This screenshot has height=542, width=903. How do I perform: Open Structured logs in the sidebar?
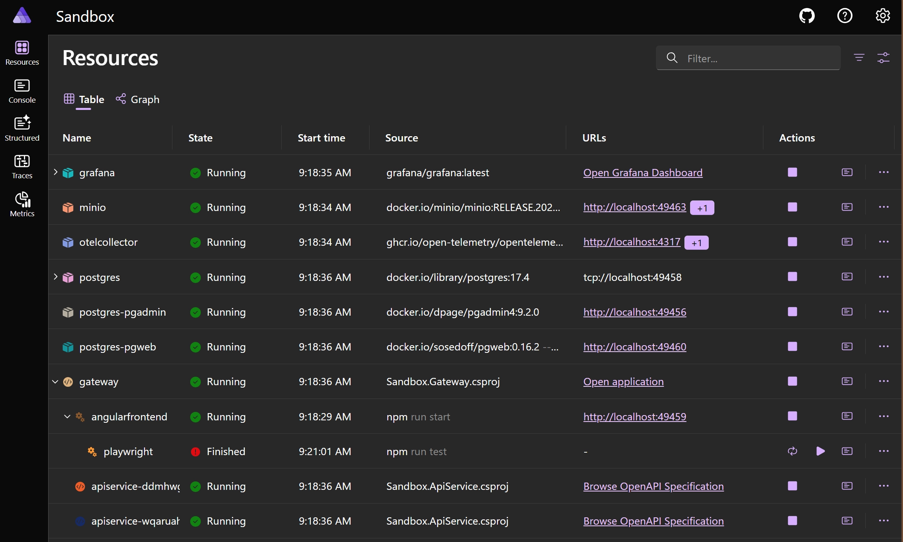point(22,129)
